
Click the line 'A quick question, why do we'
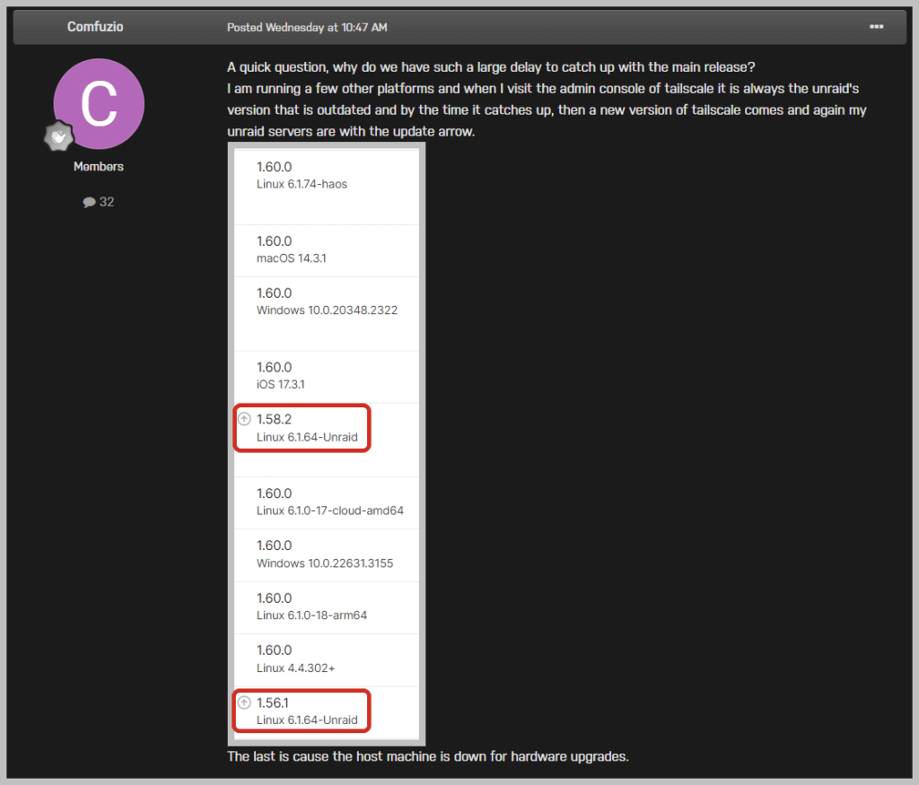click(x=491, y=67)
